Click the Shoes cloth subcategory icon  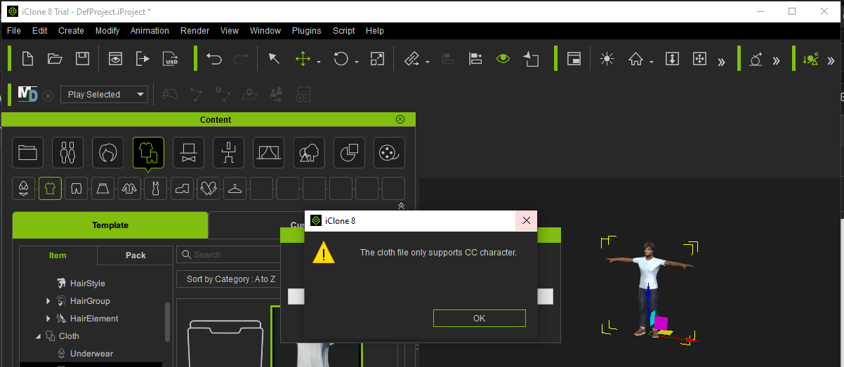(x=183, y=189)
